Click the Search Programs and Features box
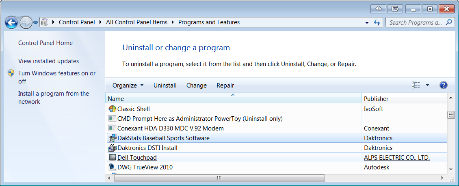The height and width of the screenshot is (186, 459). coord(415,23)
